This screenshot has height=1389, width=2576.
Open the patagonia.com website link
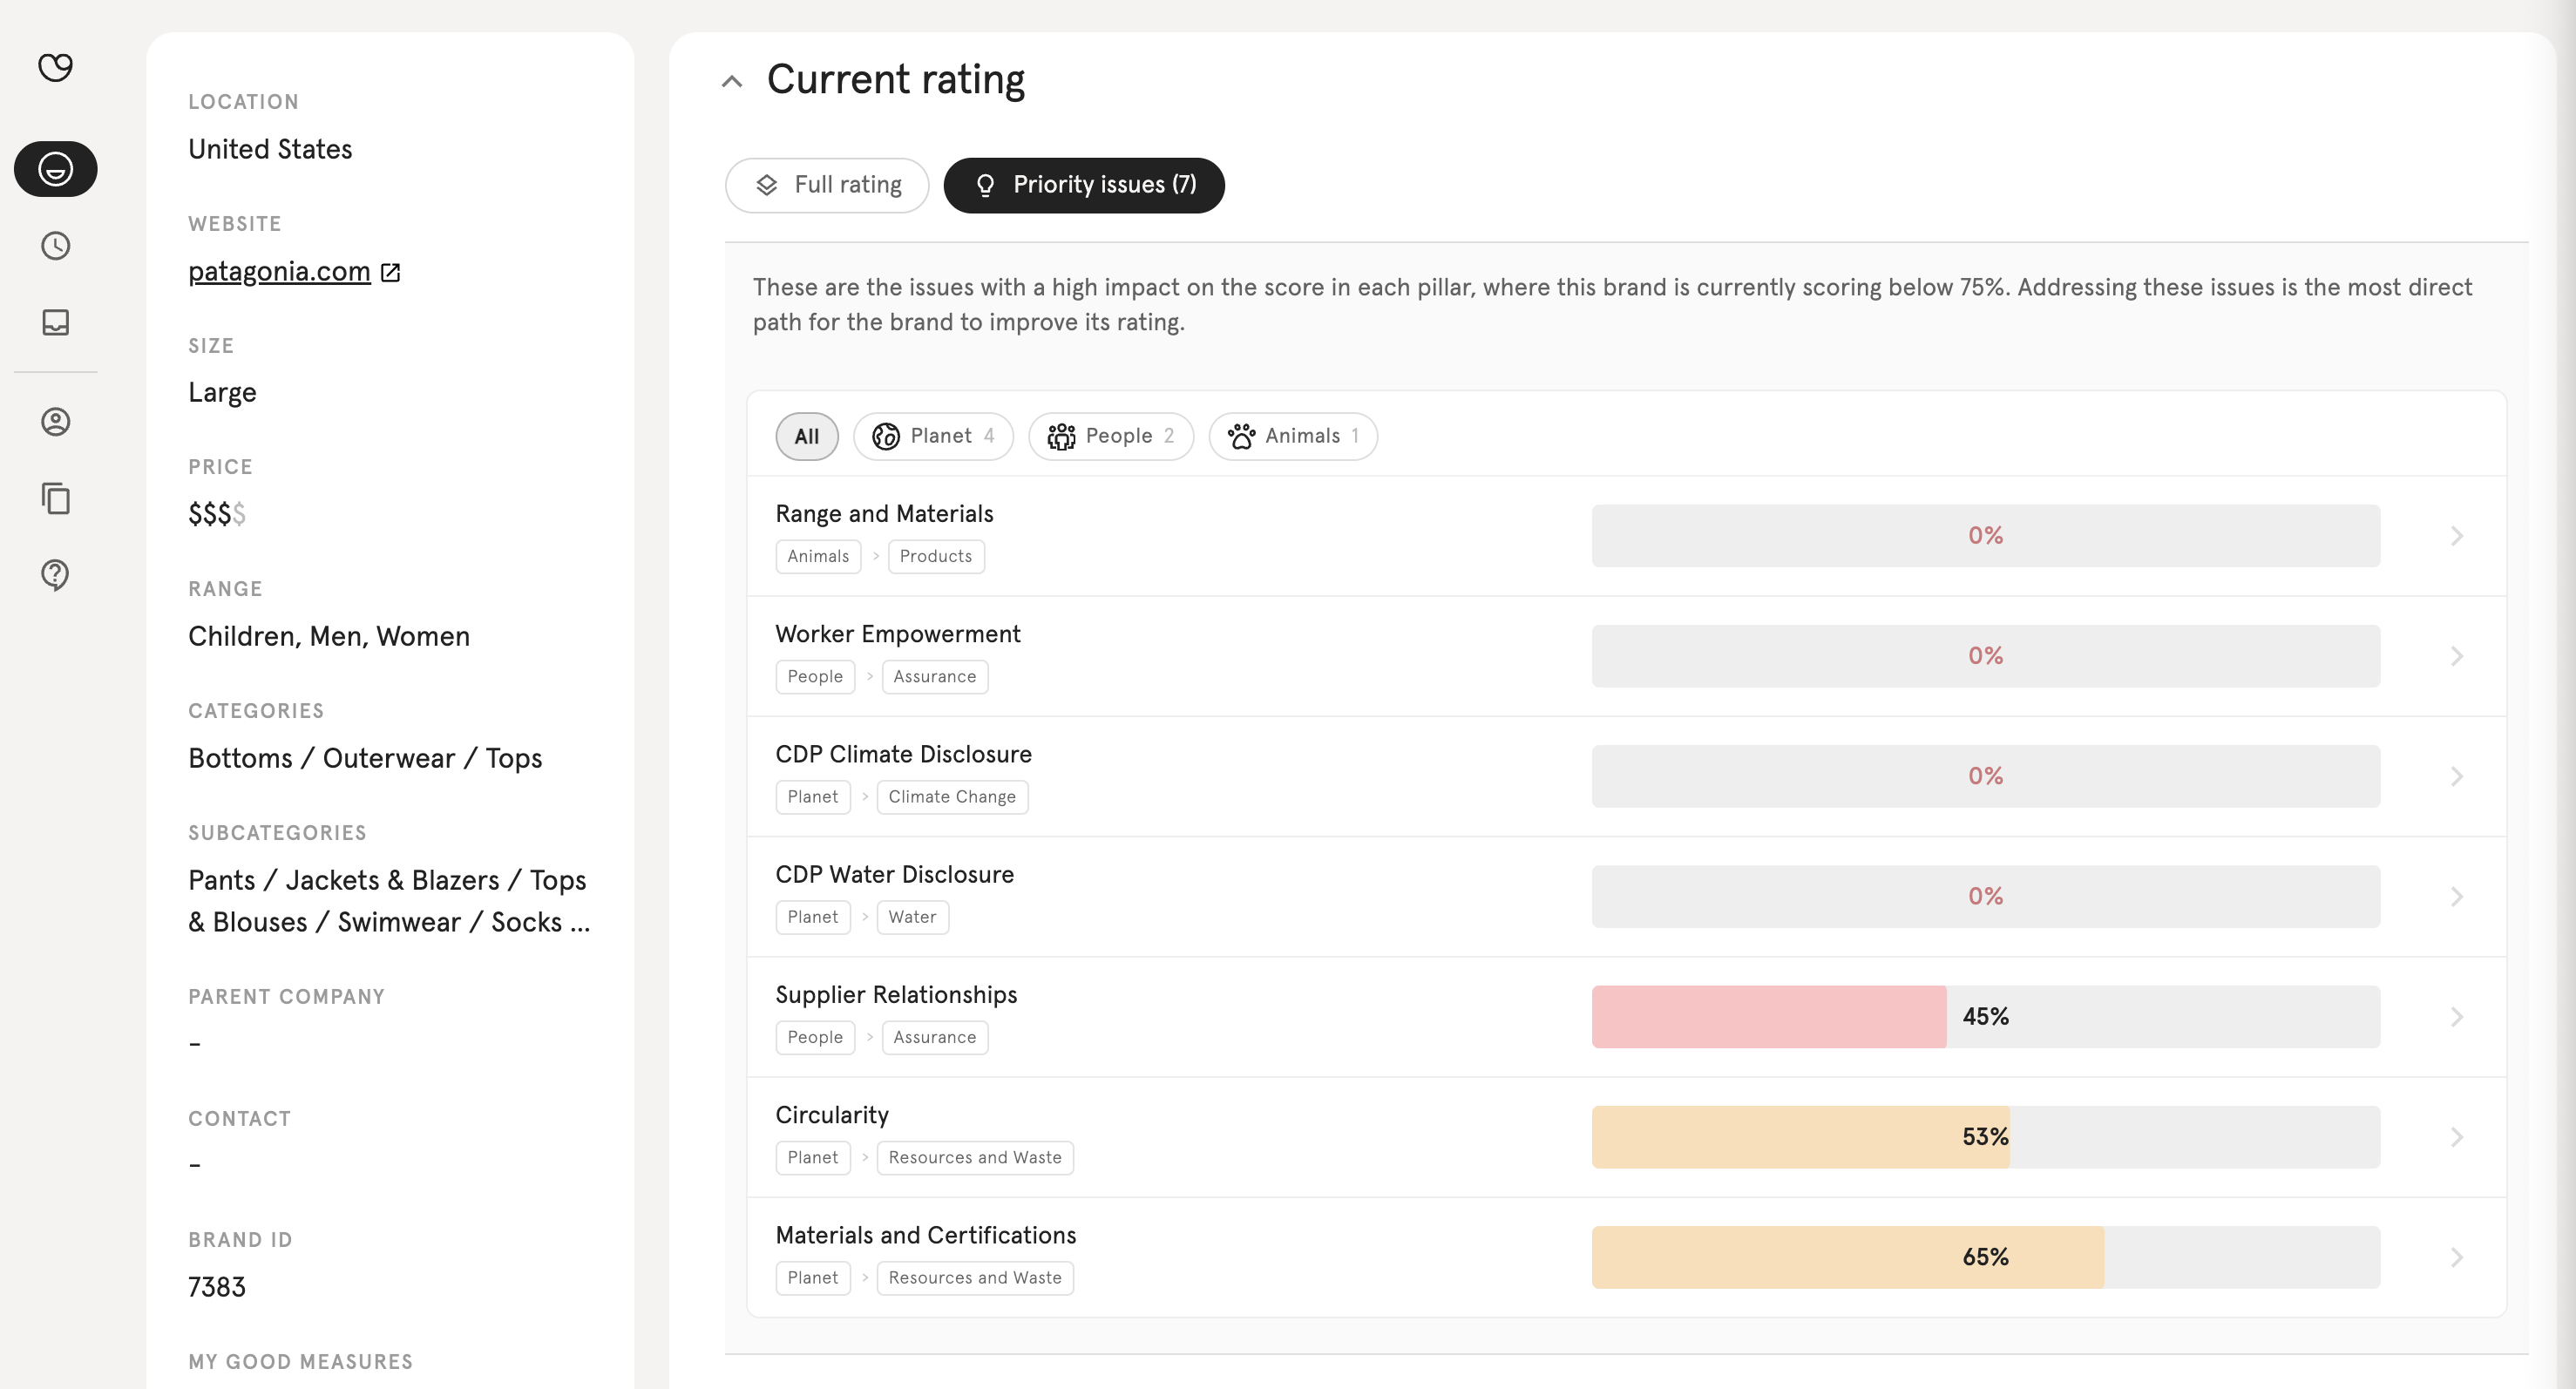coord(279,271)
